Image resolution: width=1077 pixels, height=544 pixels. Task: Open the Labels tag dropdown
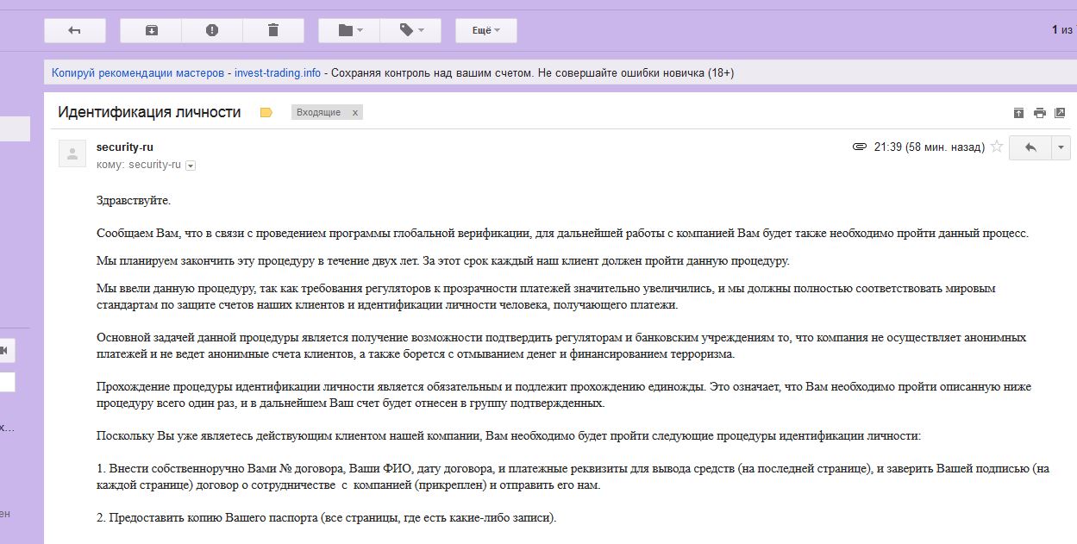(410, 30)
